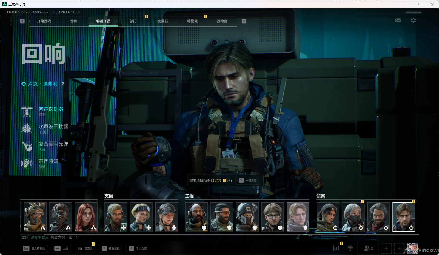
Task: Select the engineer with long light-brown hair
Action: tap(298, 217)
